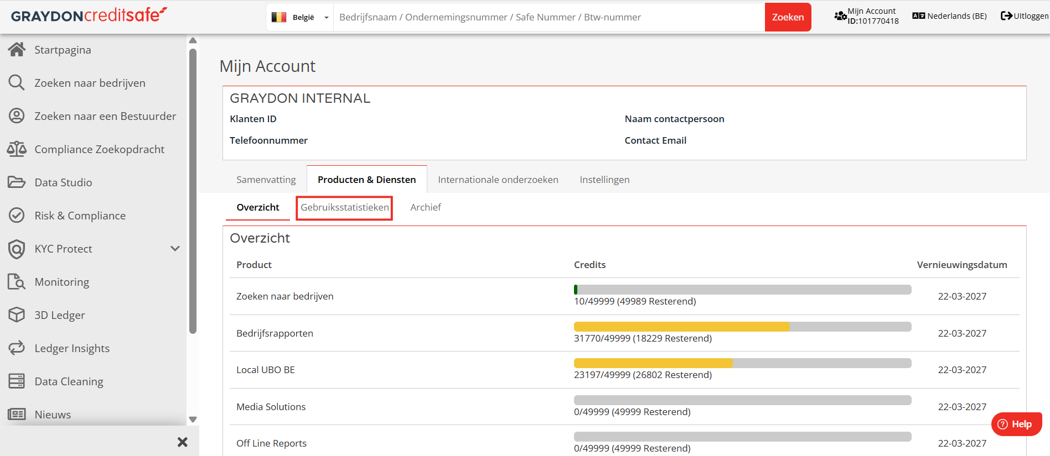Click the Local UBO BE credits progress bar
Image resolution: width=1050 pixels, height=456 pixels.
742,363
